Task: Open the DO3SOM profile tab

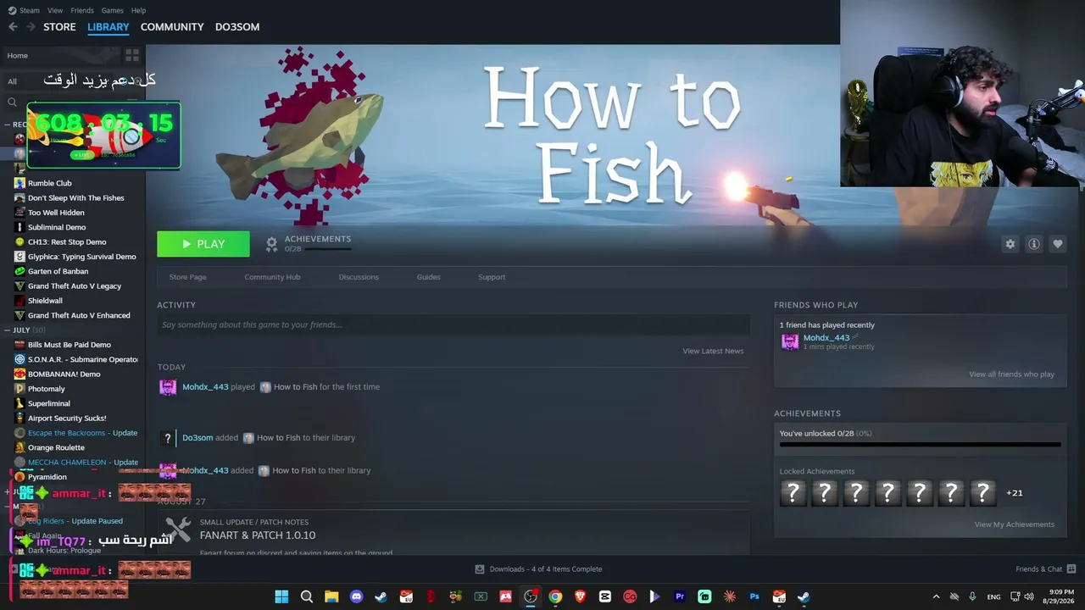Action: tap(237, 27)
